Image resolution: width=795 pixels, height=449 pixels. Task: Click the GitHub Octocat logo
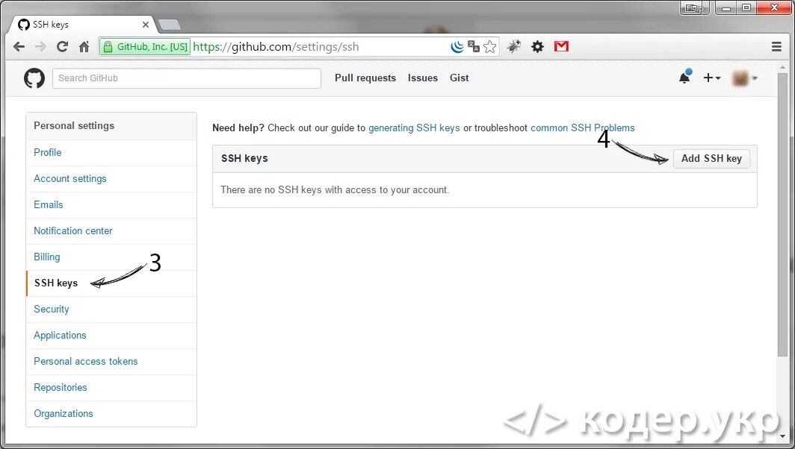(34, 78)
